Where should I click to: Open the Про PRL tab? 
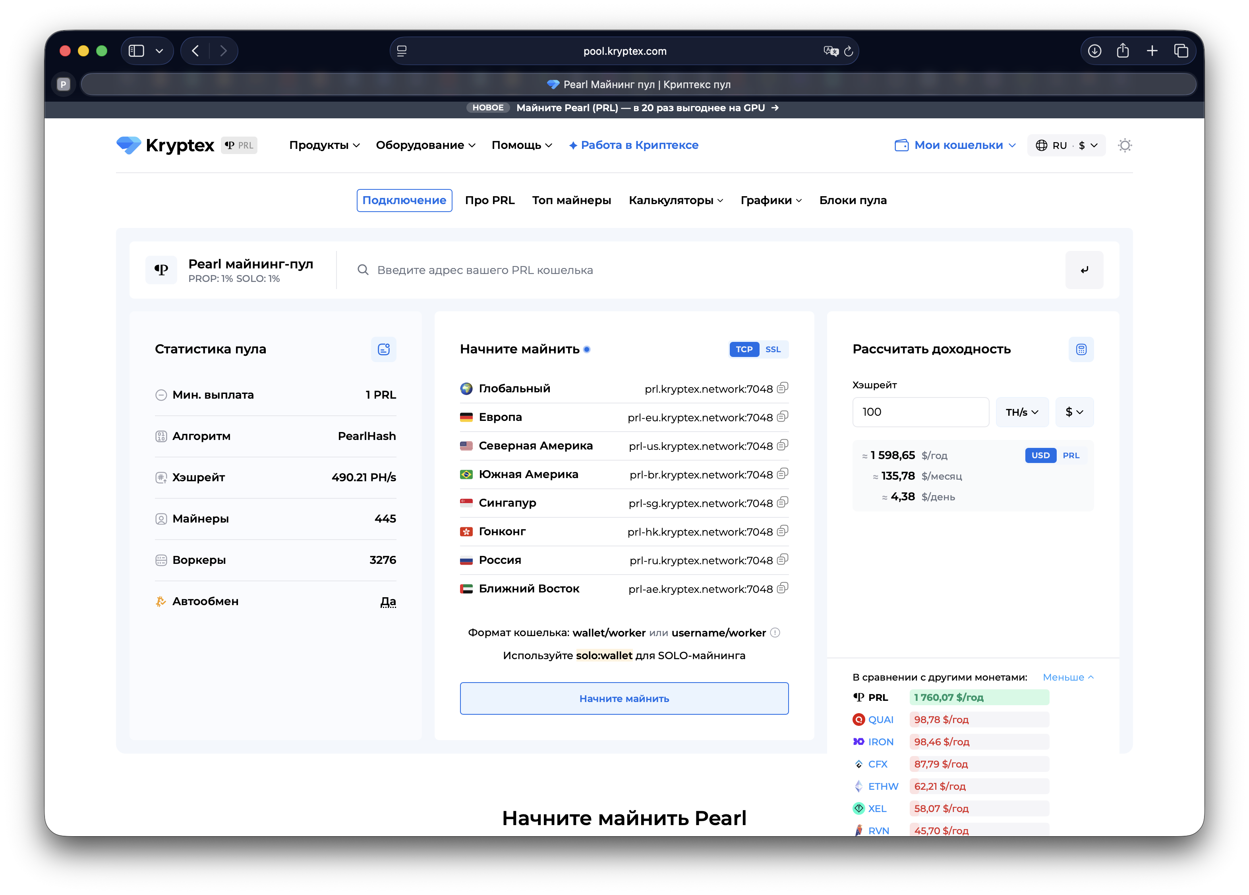(x=489, y=201)
